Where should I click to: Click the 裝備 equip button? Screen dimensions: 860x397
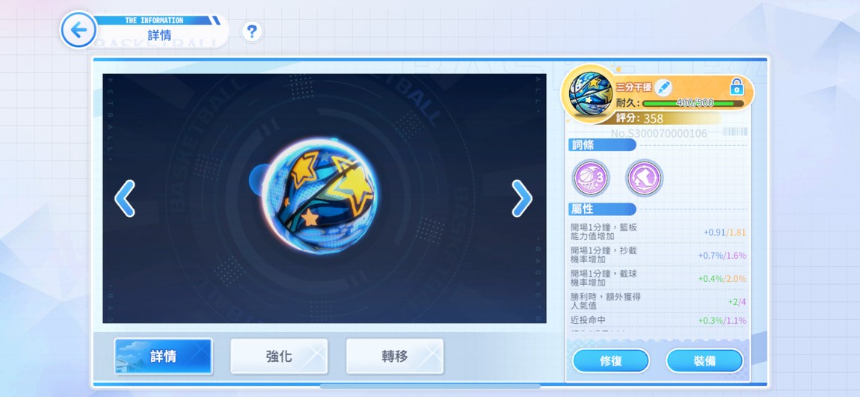coord(704,361)
